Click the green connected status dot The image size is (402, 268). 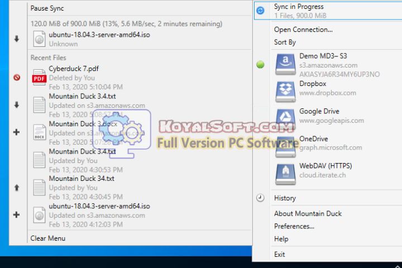pos(260,65)
